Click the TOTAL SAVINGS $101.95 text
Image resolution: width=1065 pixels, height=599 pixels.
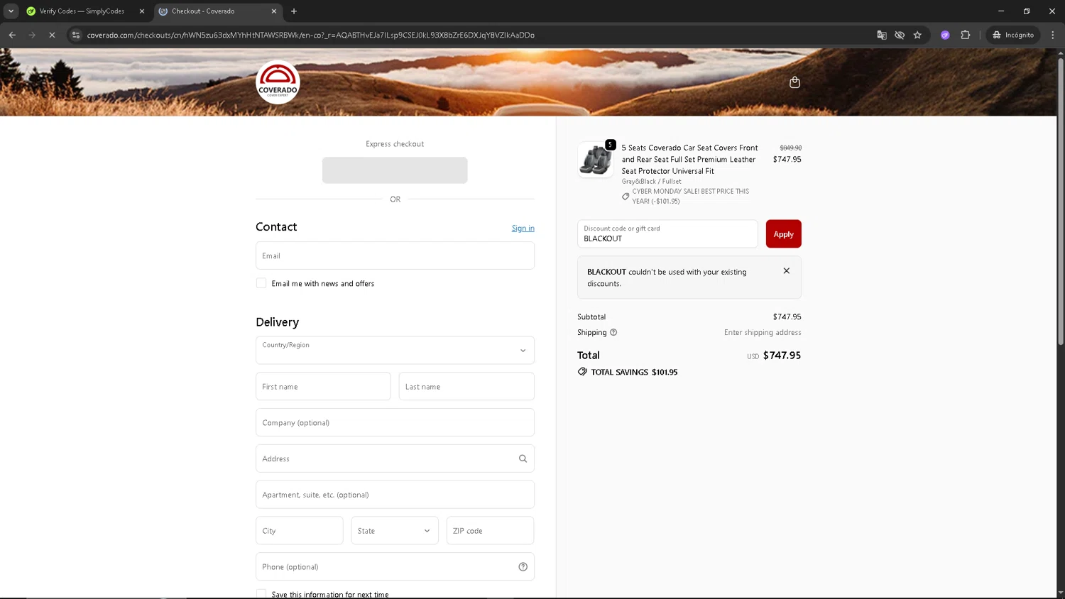pos(634,372)
